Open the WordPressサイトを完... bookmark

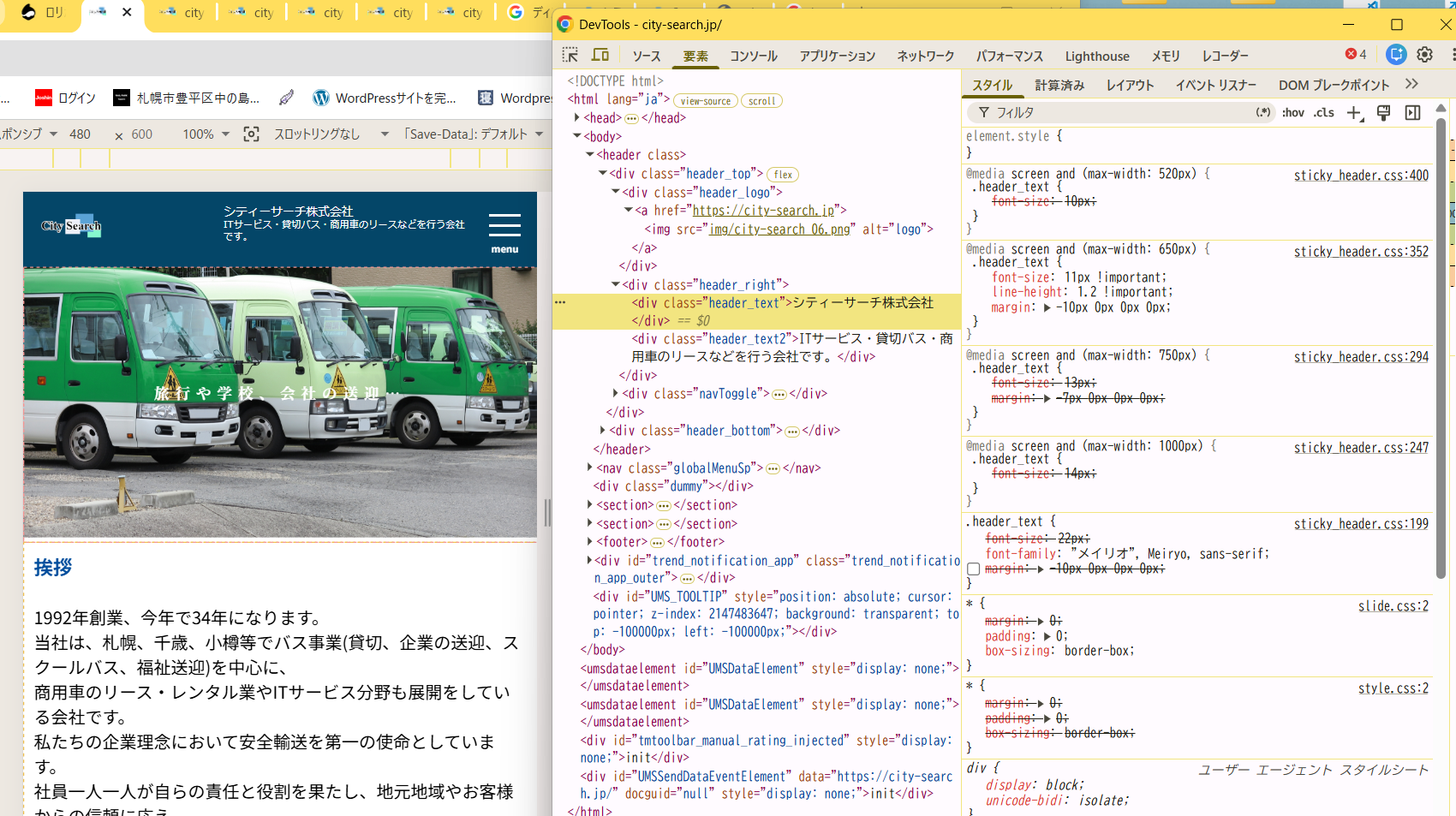pyautogui.click(x=385, y=98)
